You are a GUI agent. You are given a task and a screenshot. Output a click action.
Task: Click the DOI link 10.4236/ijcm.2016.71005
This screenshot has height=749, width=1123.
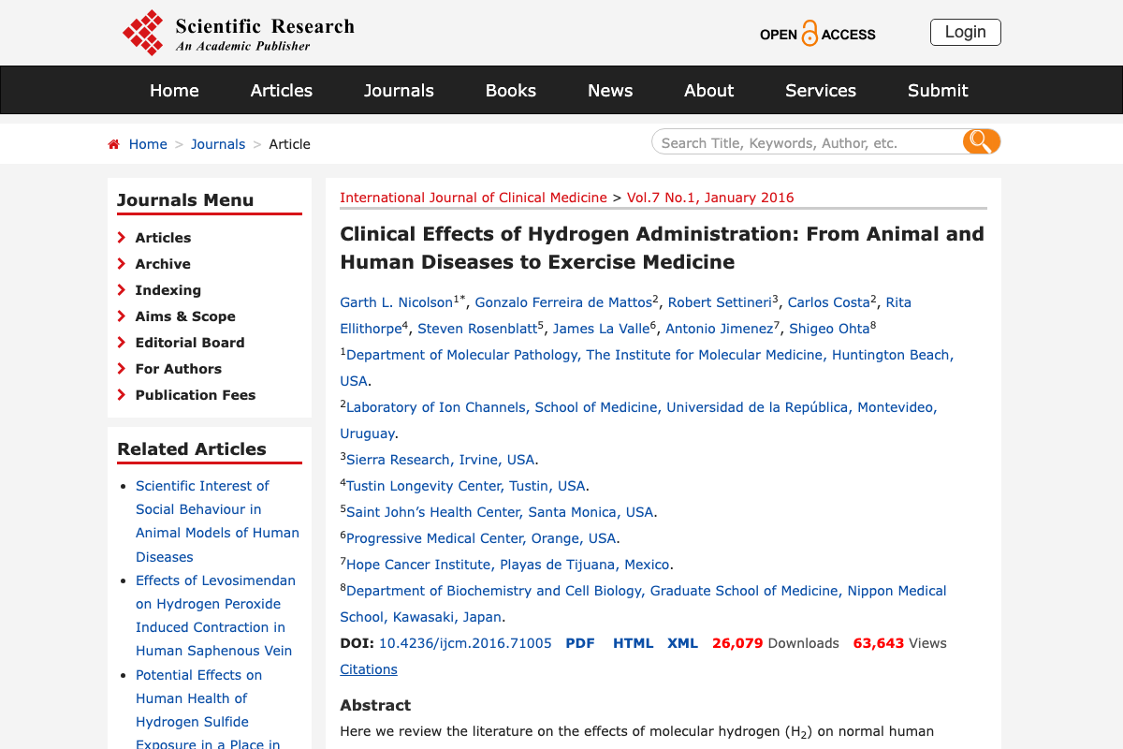tap(465, 643)
